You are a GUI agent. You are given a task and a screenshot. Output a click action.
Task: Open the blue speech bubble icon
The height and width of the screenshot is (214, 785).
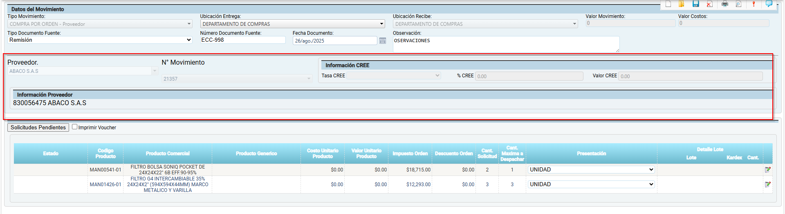(769, 4)
